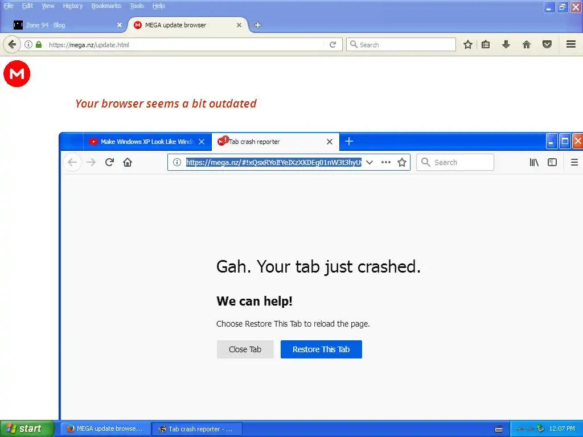Click the red MEGA logo

[x=17, y=73]
